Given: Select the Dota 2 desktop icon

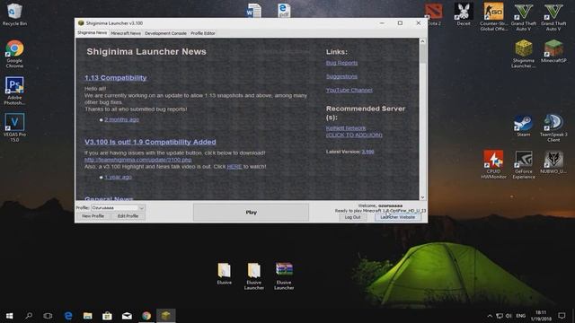Looking at the screenshot, I should tap(434, 14).
